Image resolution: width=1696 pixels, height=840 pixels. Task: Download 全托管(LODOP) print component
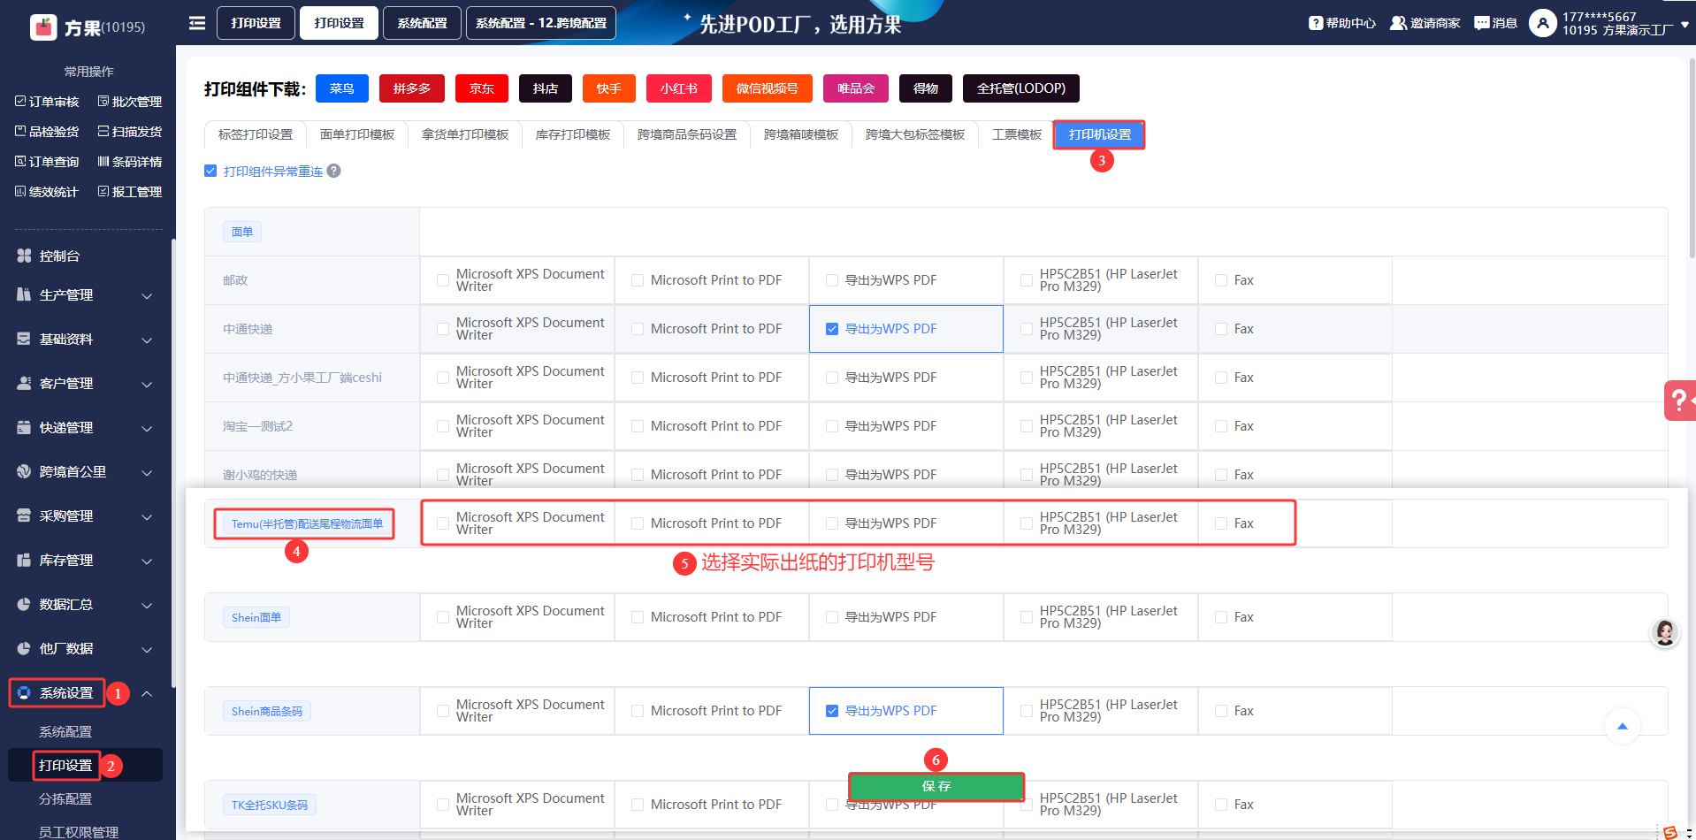click(1021, 88)
